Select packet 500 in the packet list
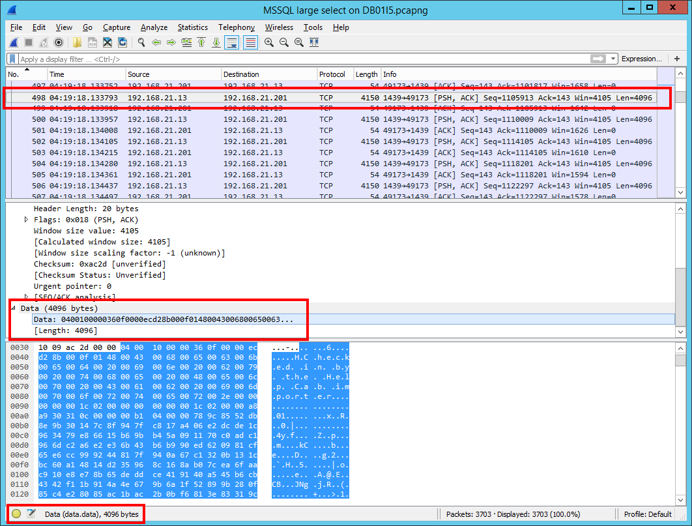The width and height of the screenshot is (692, 526). click(331, 119)
